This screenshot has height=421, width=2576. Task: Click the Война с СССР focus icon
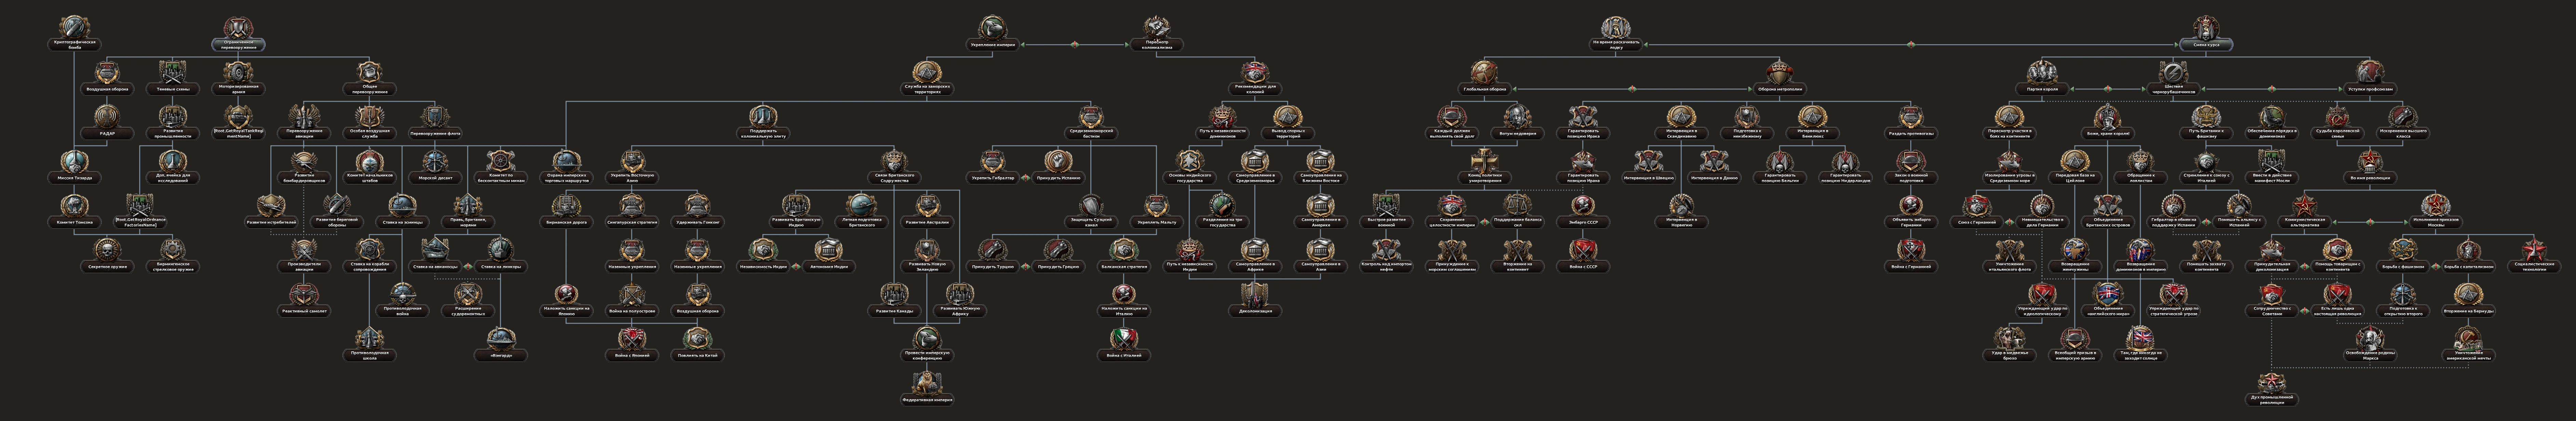1582,249
